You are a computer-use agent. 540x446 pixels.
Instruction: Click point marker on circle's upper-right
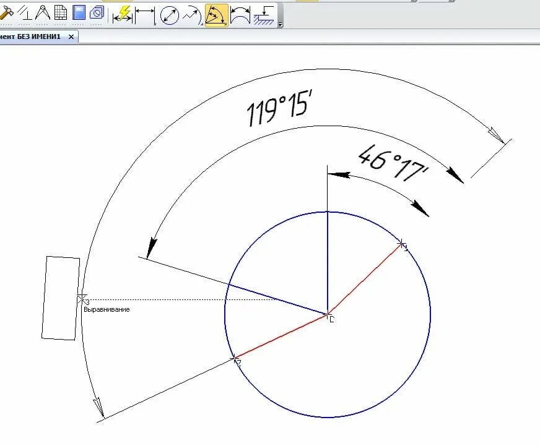click(401, 244)
